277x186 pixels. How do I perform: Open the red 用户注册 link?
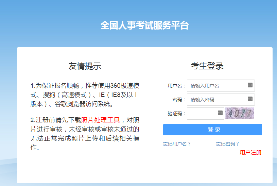250,153
